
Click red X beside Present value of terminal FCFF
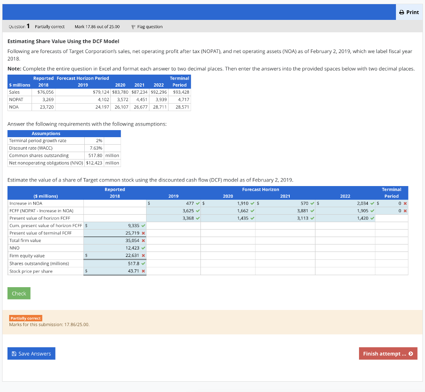point(144,233)
